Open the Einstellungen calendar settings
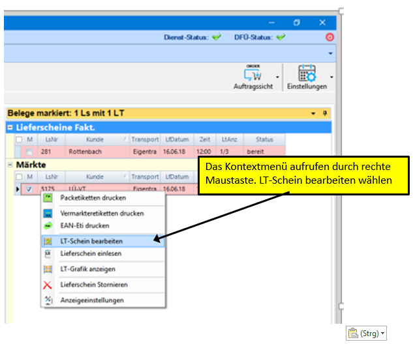The width and height of the screenshot is (413, 355). pos(307,77)
